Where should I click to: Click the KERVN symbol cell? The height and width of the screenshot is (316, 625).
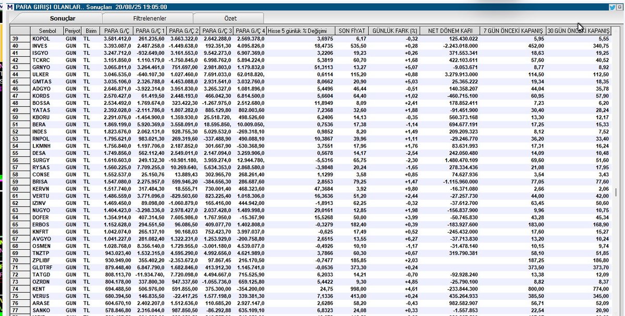tap(47, 189)
